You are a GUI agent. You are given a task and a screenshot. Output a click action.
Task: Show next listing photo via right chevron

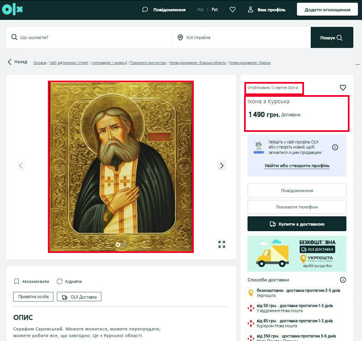[x=221, y=166]
